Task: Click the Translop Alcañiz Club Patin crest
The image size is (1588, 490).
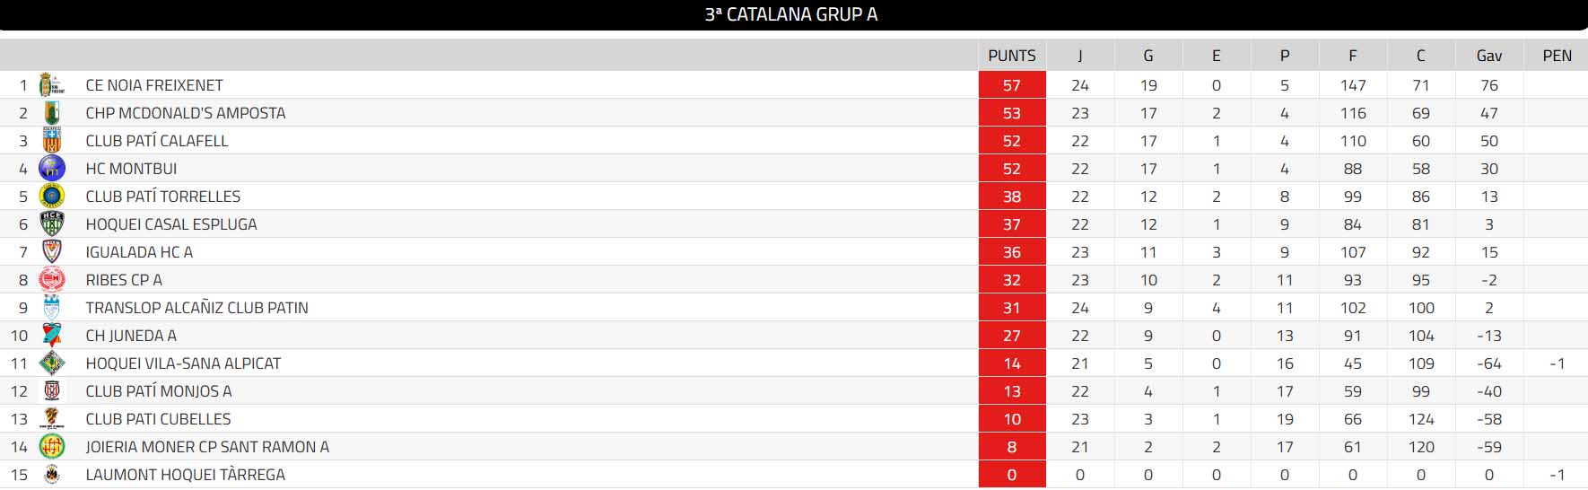Action: coord(52,308)
